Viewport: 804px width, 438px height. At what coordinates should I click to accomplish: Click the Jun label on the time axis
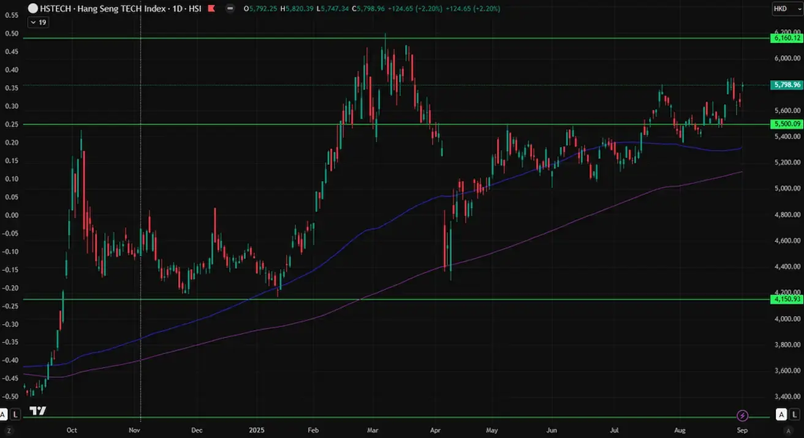pos(552,430)
